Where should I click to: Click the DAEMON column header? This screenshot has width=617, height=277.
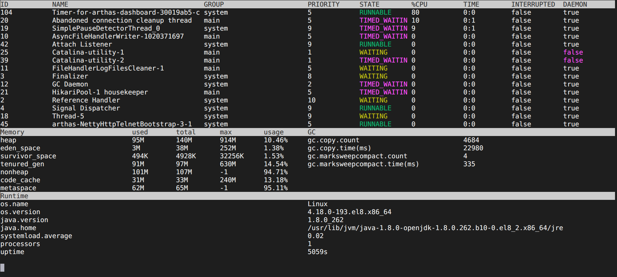tap(575, 4)
